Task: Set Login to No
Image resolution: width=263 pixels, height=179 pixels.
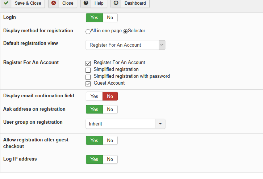Action: point(110,18)
